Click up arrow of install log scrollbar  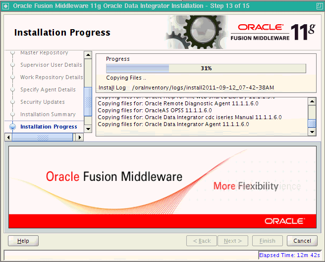312,101
